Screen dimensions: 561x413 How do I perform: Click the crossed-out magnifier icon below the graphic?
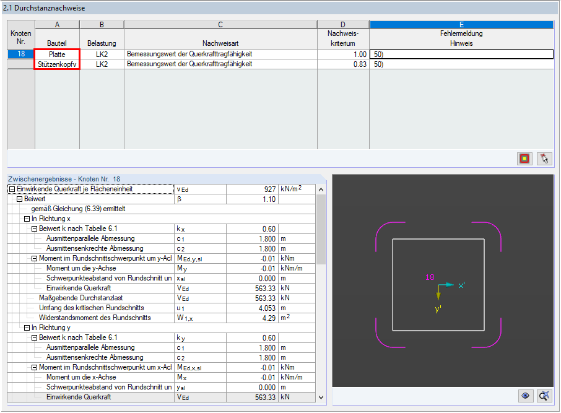pyautogui.click(x=544, y=396)
